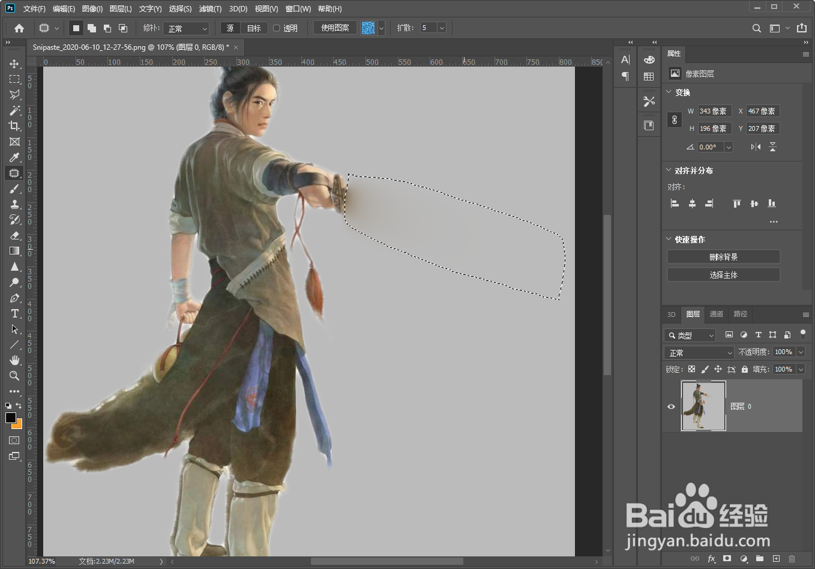The height and width of the screenshot is (569, 815).
Task: Flip horizontally in Properties transform
Action: click(x=756, y=146)
